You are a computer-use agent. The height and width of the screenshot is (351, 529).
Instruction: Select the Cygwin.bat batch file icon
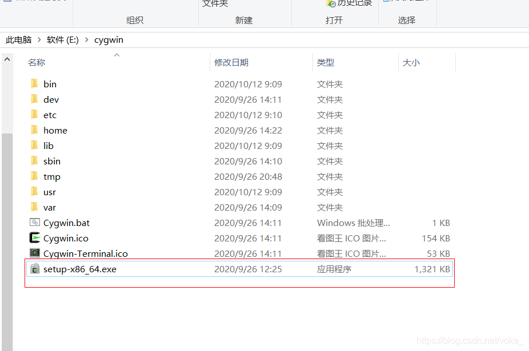[35, 222]
